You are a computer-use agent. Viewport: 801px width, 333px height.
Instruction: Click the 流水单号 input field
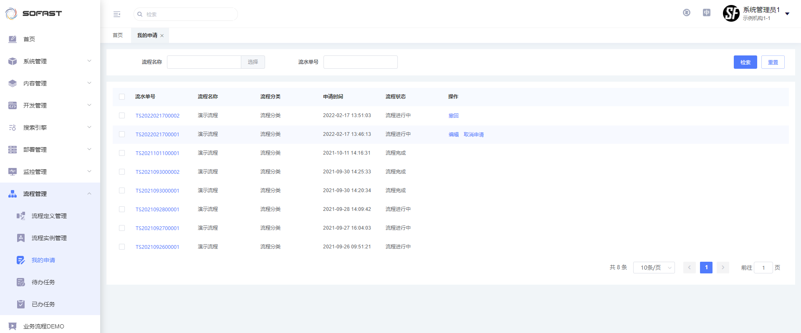tap(360, 62)
